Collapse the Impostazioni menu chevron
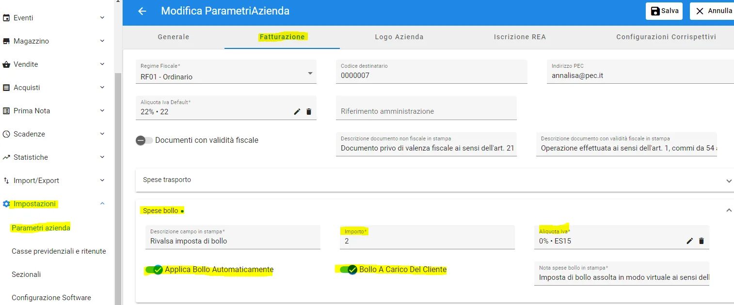The image size is (734, 305). (102, 204)
